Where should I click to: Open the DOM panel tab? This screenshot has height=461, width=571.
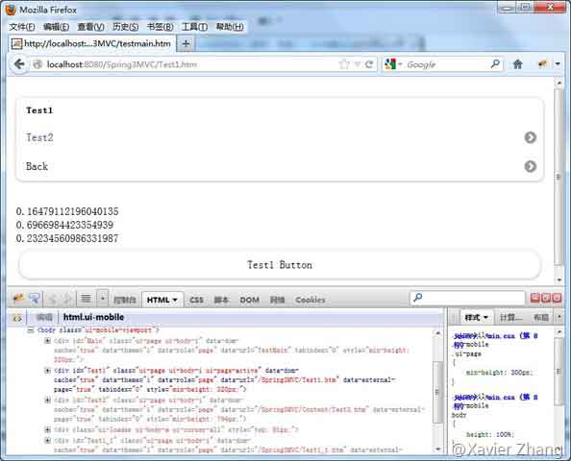coord(249,300)
